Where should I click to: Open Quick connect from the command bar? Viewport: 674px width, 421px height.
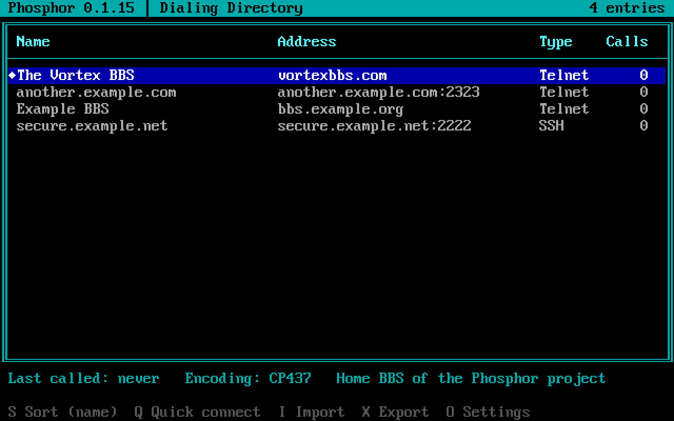(x=197, y=412)
